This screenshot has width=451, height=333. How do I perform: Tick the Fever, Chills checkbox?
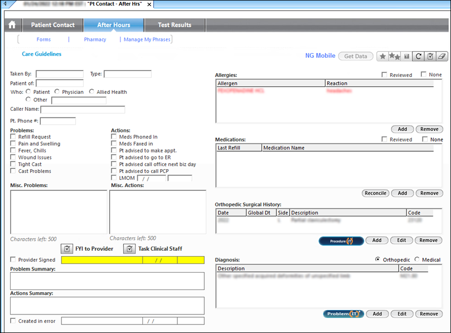13,151
